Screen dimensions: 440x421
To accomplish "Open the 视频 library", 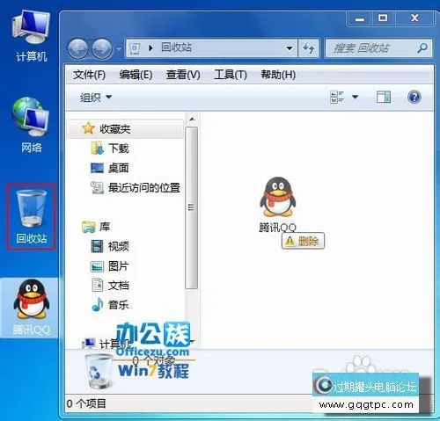I will pyautogui.click(x=110, y=246).
